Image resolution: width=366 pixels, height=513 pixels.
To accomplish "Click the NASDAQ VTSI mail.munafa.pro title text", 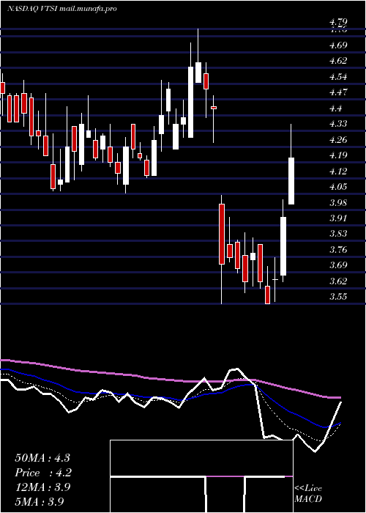I will [62, 9].
